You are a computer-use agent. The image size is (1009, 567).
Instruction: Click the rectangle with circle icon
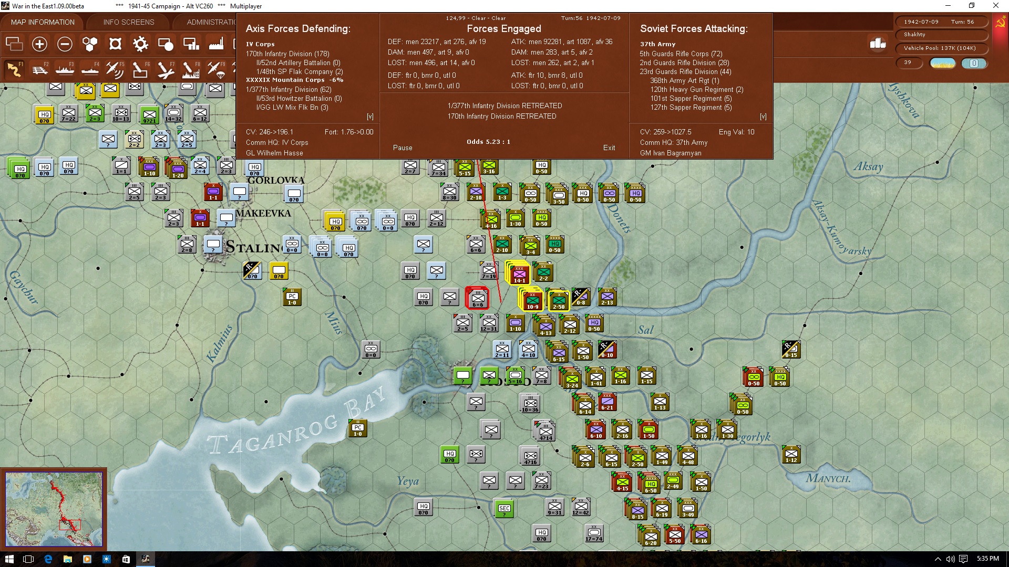pyautogui.click(x=166, y=44)
